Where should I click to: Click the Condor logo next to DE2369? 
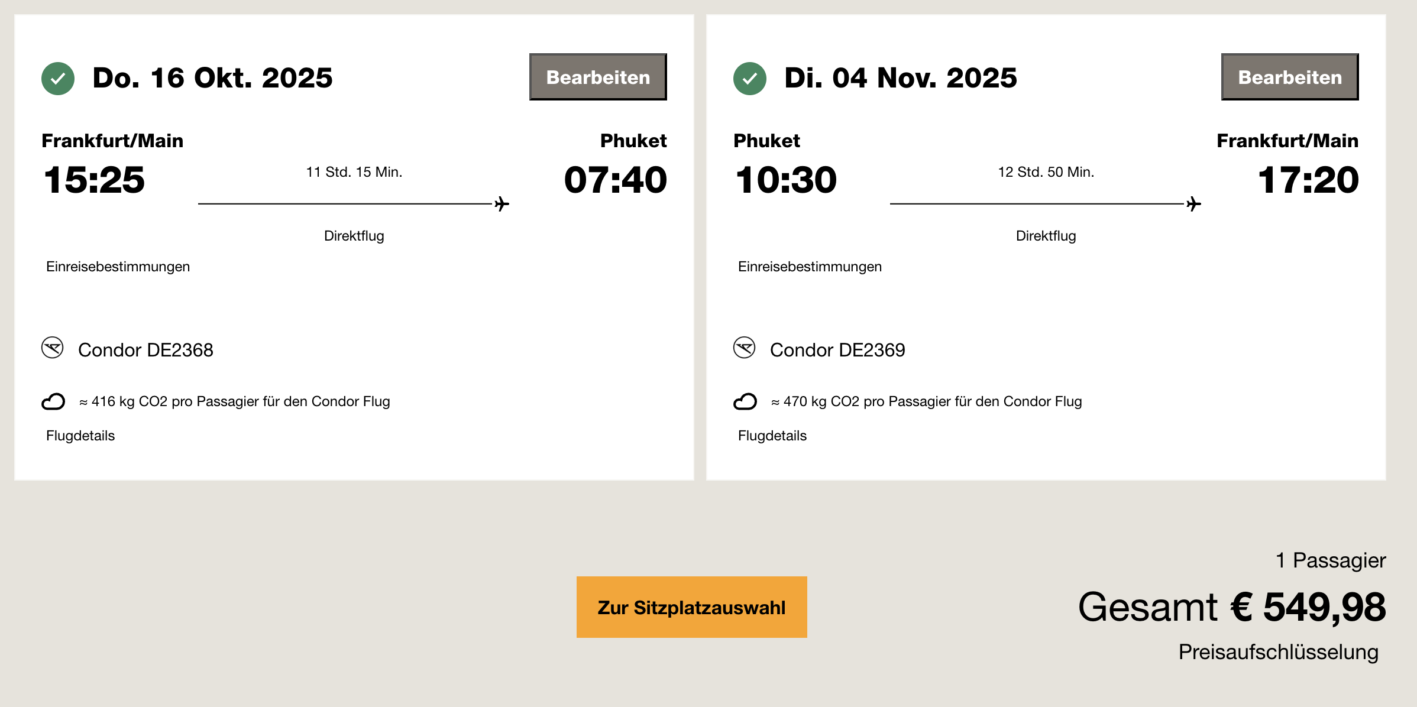(x=745, y=348)
